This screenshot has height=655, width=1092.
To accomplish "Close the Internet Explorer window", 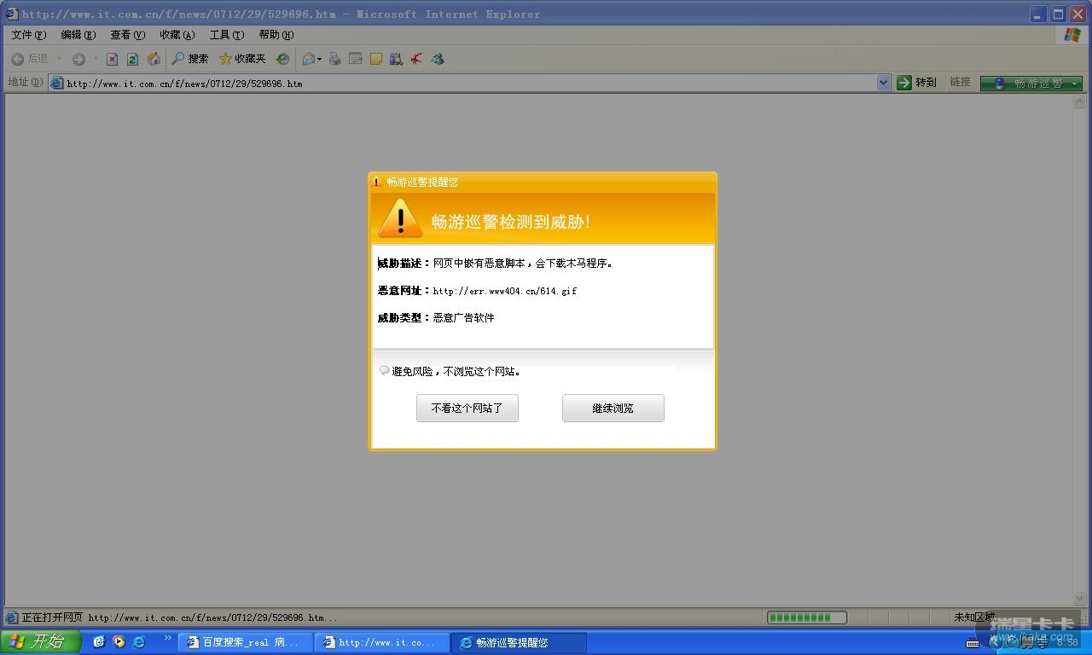I will click(1077, 14).
